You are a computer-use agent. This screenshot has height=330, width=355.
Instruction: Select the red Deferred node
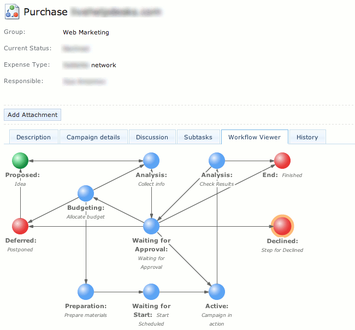click(20, 226)
